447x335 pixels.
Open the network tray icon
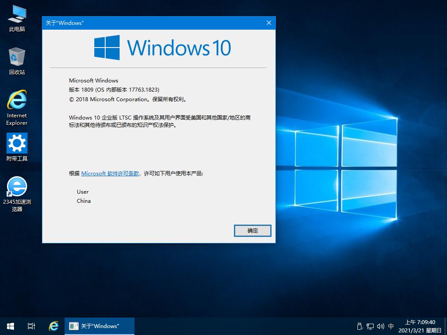click(370, 326)
